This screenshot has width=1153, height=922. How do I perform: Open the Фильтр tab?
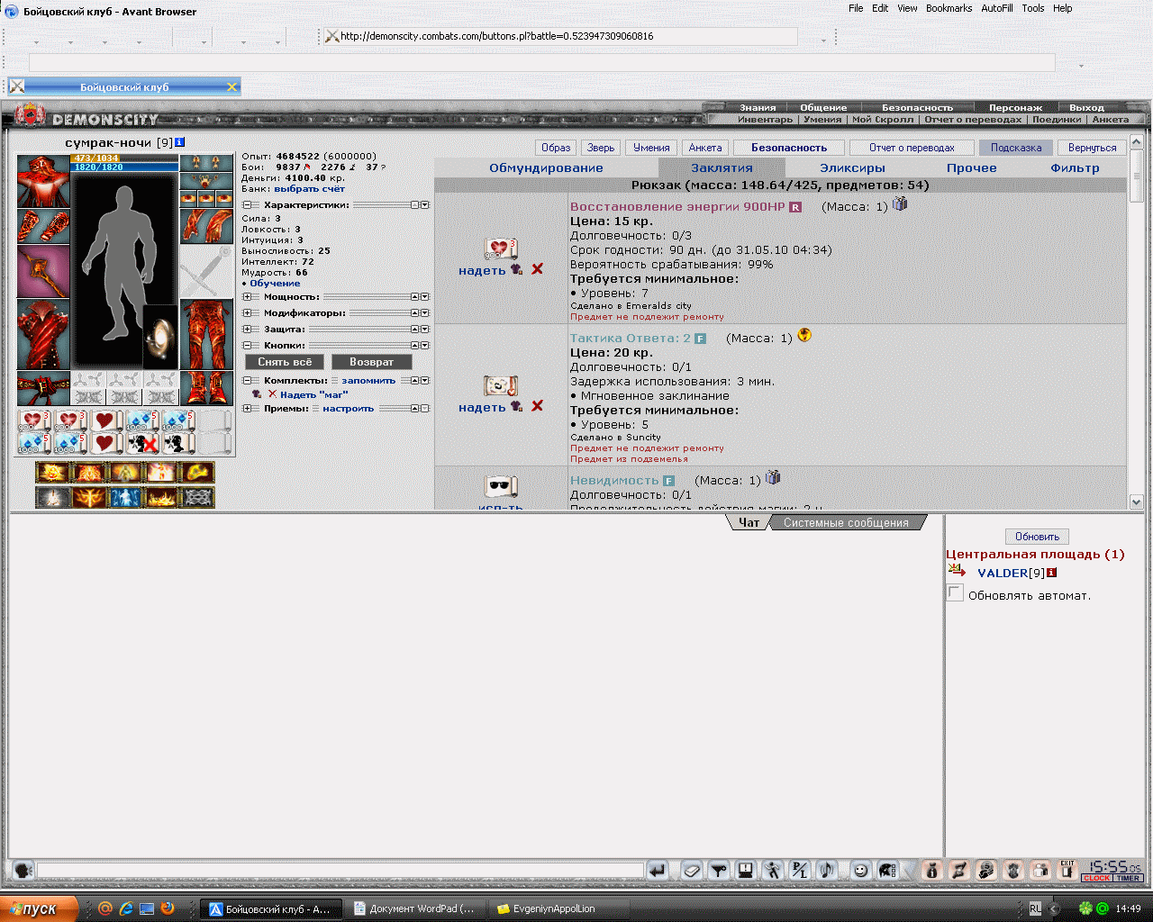(x=1075, y=168)
